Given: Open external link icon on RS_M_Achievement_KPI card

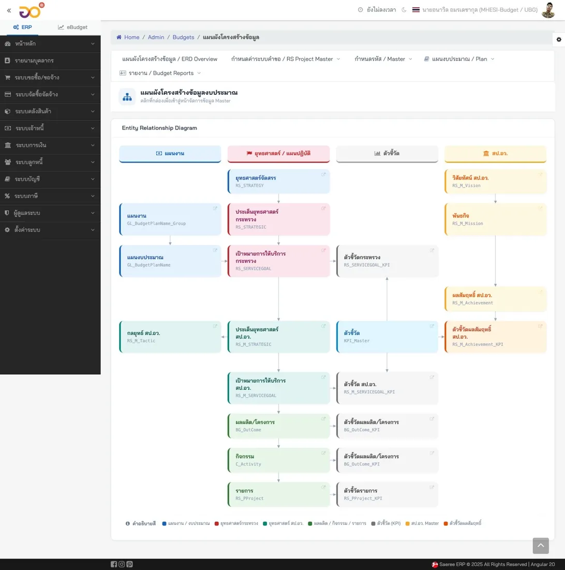Looking at the screenshot, I should tap(540, 326).
